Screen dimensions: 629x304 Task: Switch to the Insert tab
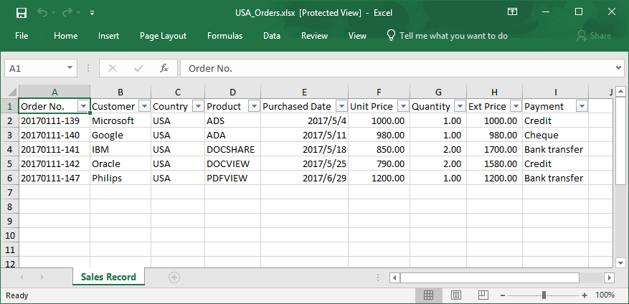coord(108,36)
